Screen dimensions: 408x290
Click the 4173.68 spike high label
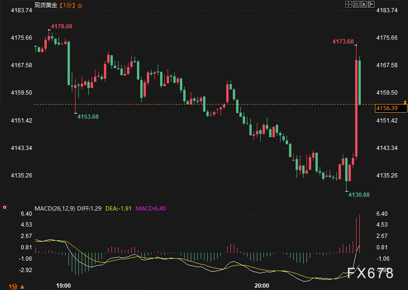(343, 42)
